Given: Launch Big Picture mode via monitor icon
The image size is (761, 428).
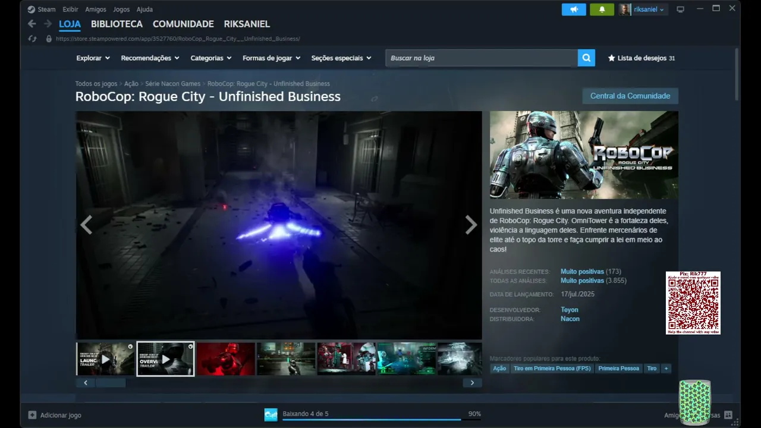Looking at the screenshot, I should (681, 10).
